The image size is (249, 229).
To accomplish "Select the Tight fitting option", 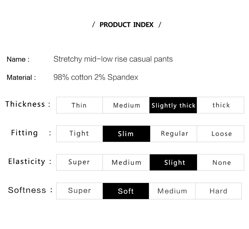I will point(80,133).
